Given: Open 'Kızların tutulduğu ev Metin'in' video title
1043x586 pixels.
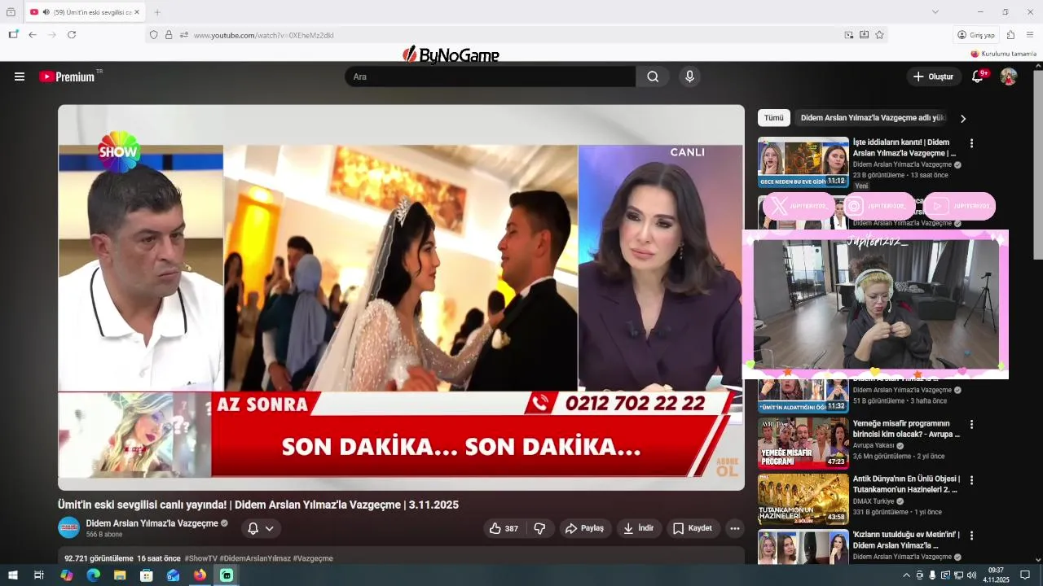Looking at the screenshot, I should [906, 540].
